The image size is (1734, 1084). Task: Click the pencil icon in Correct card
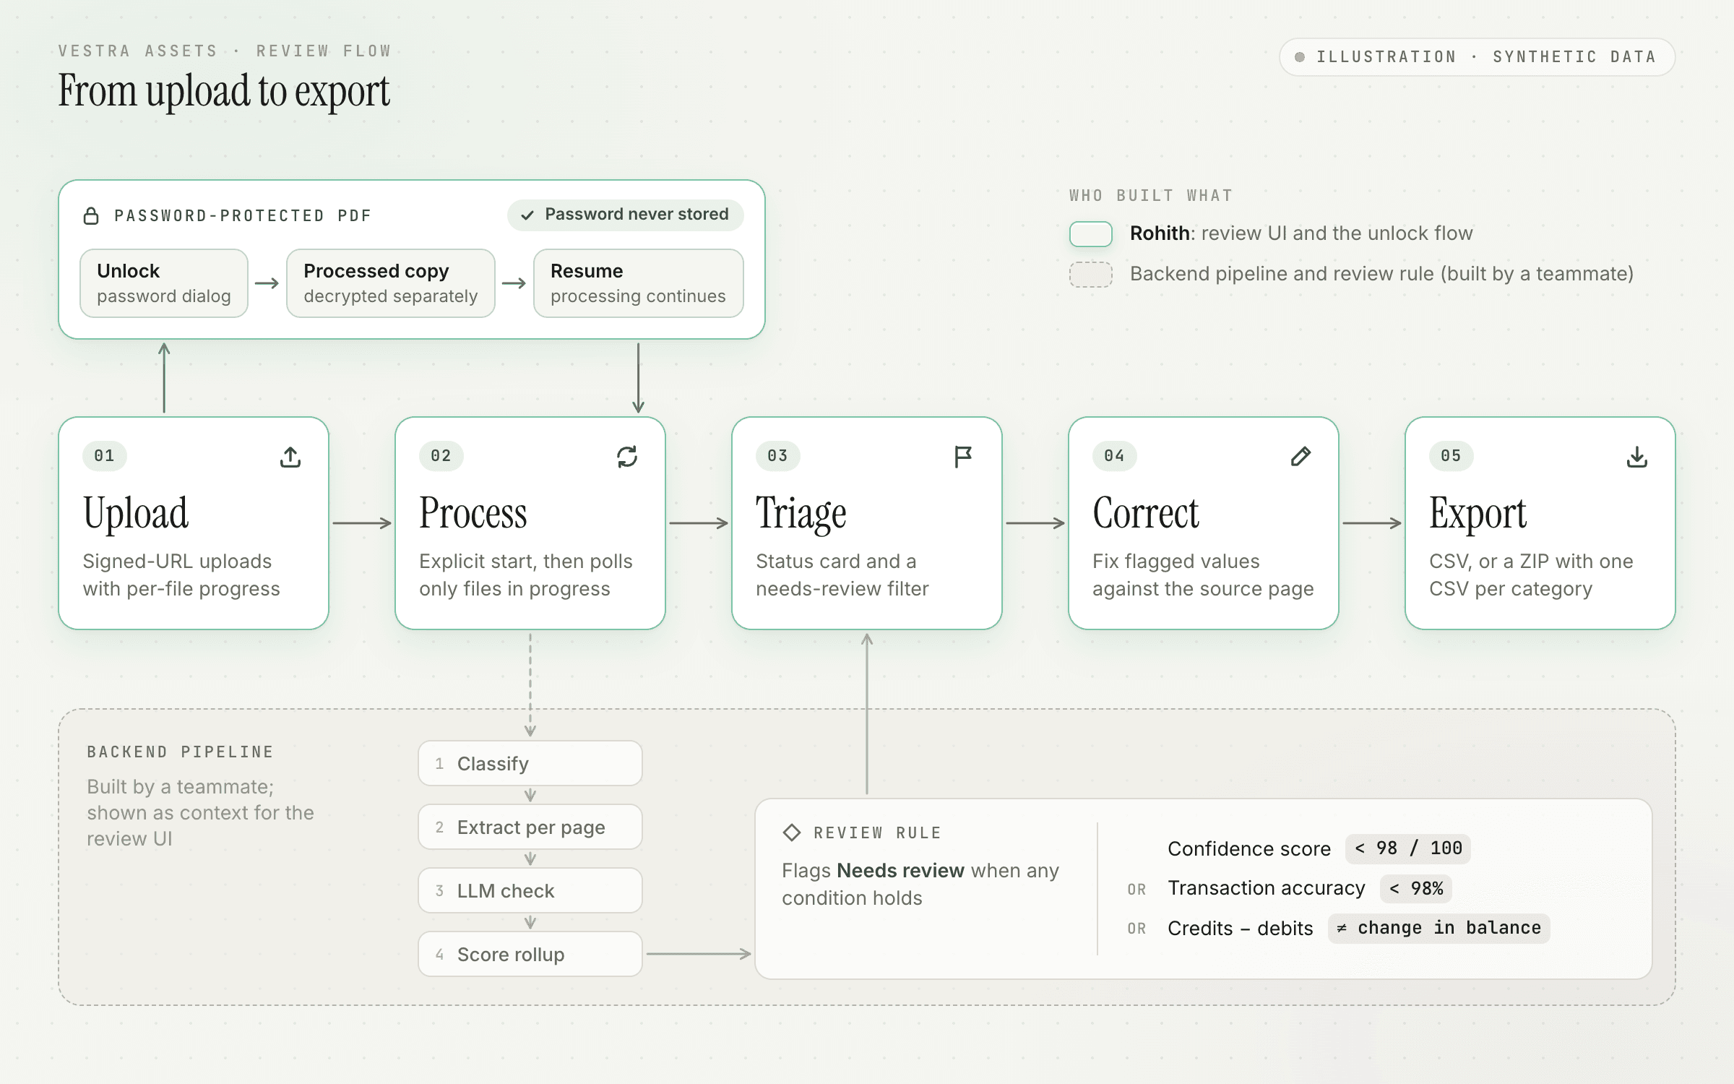coord(1300,457)
